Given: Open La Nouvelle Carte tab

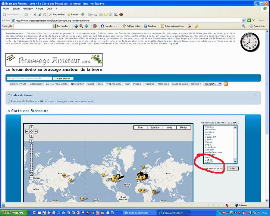Looking at the screenshot, I should coord(57,84).
